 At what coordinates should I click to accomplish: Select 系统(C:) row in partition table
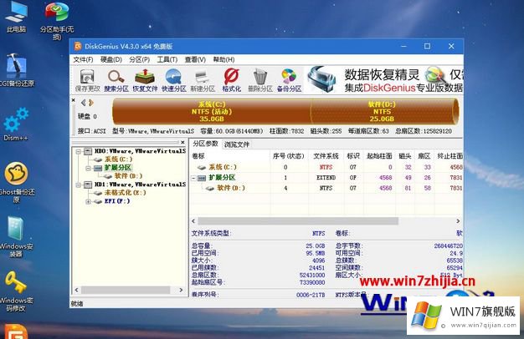coord(326,167)
